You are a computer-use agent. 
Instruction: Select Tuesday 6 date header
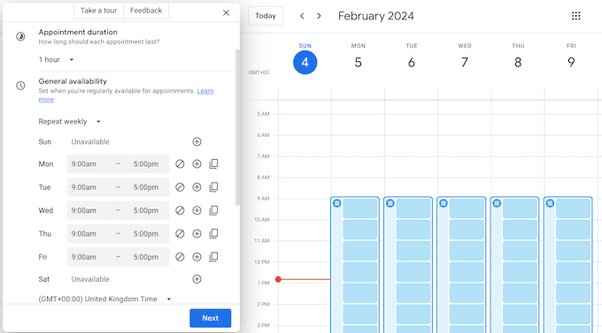coord(411,62)
